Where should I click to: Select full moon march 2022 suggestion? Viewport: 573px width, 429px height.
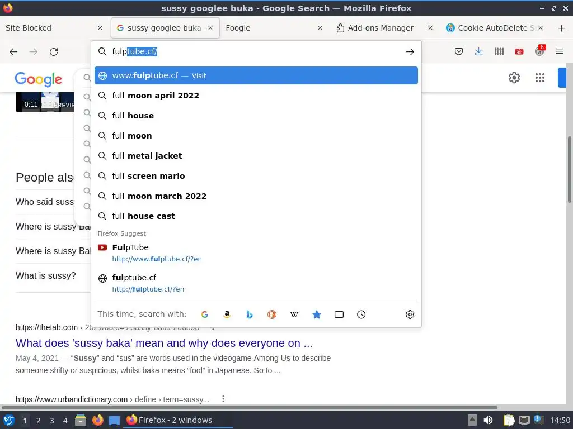coord(256,196)
